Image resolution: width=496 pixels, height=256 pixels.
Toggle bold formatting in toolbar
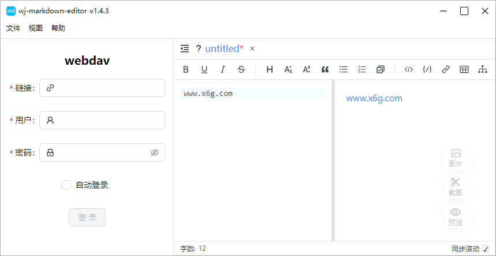(x=186, y=69)
